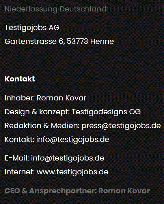164x204 pixels.
Task: Open the www.testigojobs.de website link
Action: click(x=73, y=172)
